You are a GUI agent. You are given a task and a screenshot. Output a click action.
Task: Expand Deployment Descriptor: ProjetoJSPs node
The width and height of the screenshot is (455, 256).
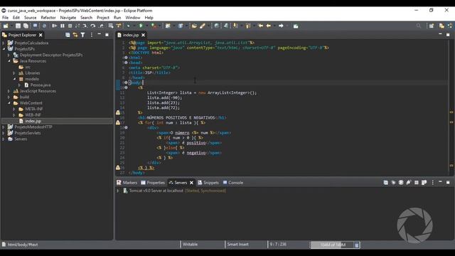pos(9,55)
